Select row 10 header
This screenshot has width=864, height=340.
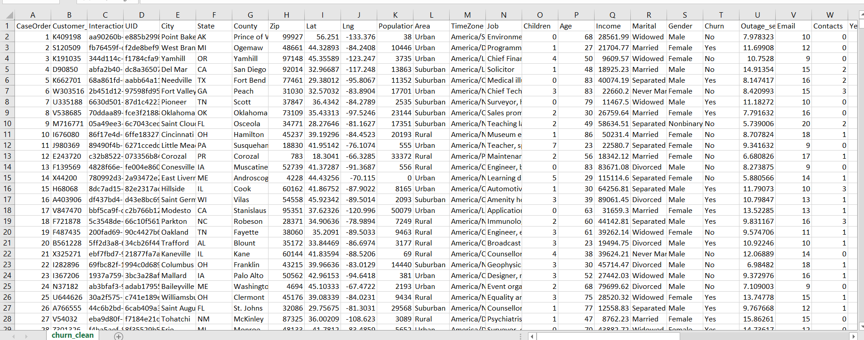(x=7, y=123)
